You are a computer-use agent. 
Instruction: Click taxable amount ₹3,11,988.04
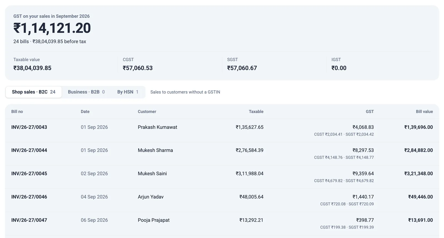point(249,174)
